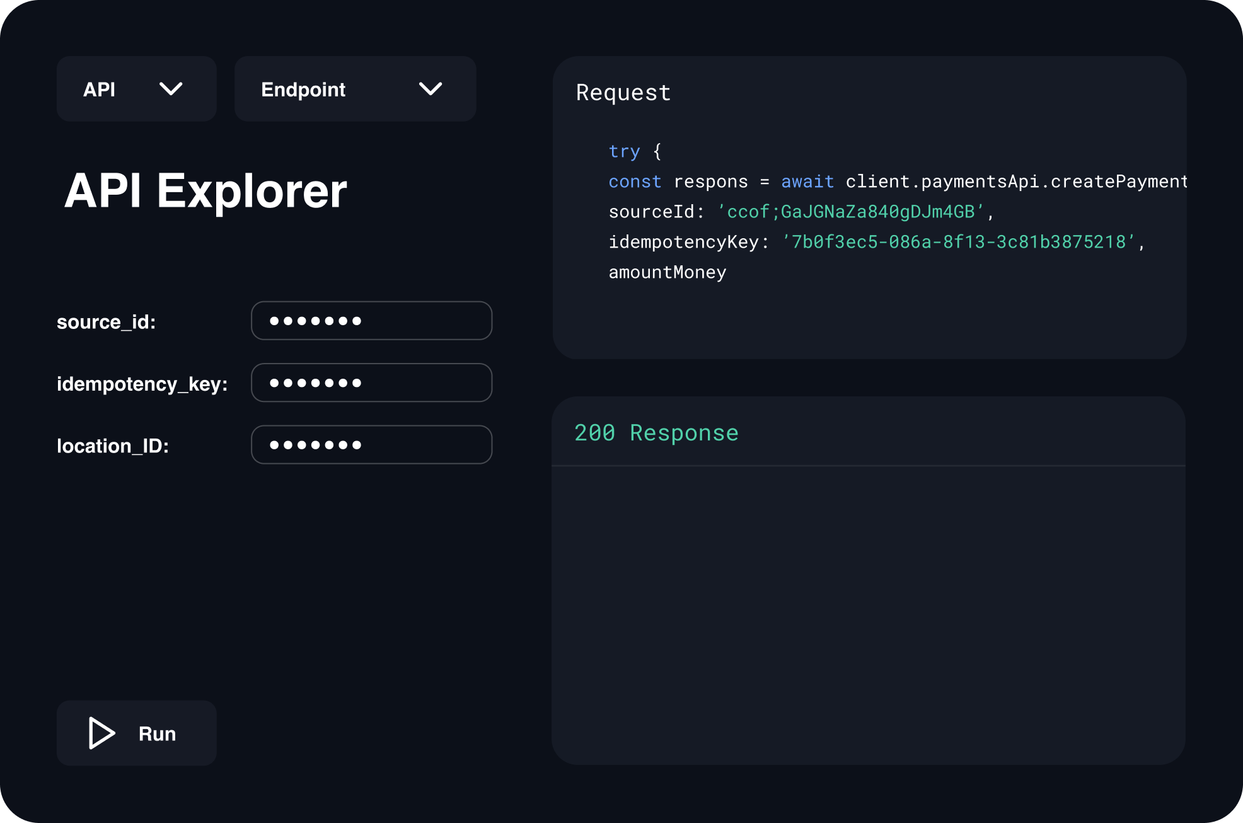Click inside the source_id input field

click(x=371, y=321)
